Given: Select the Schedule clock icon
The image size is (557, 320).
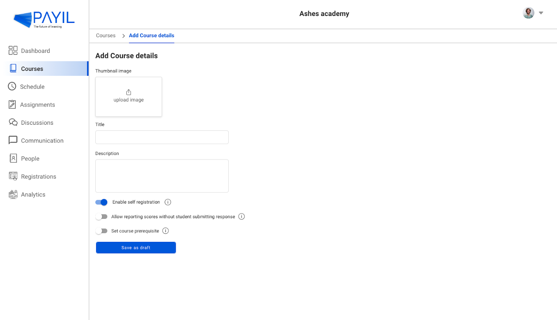Looking at the screenshot, I should [12, 86].
